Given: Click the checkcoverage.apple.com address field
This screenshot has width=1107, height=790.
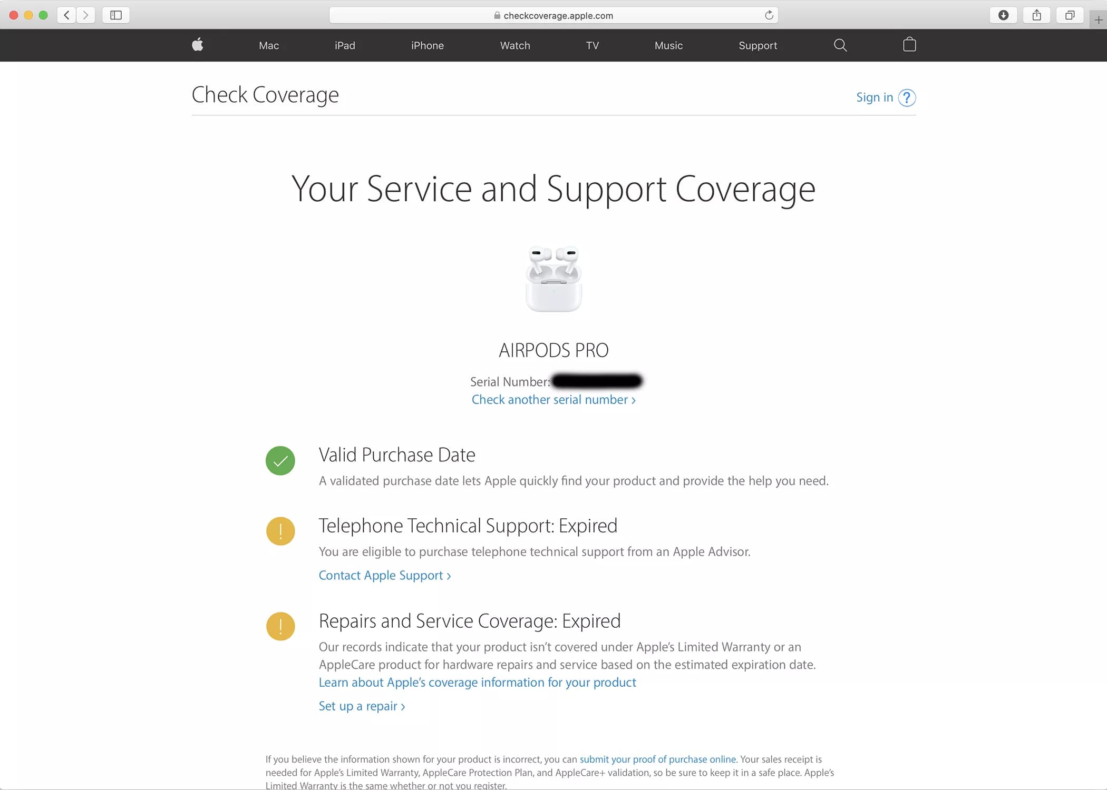Looking at the screenshot, I should pyautogui.click(x=553, y=15).
